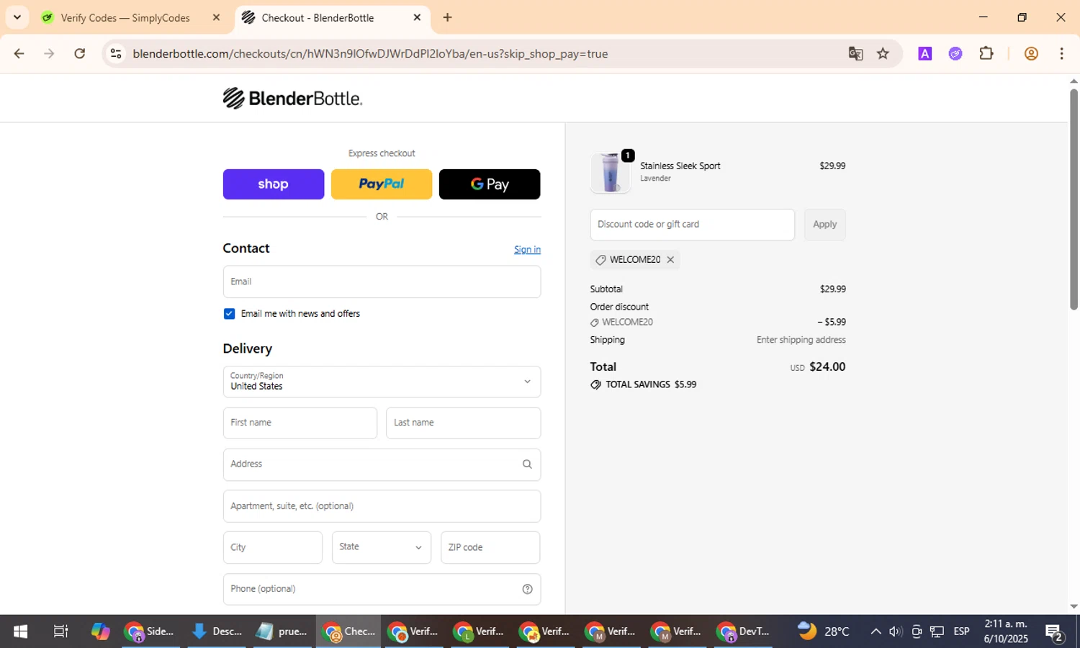Go back to previous page

click(x=19, y=54)
